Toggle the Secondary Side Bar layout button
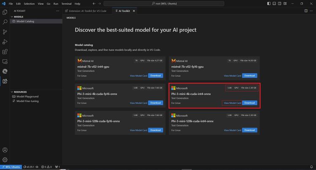 (x=280, y=4)
